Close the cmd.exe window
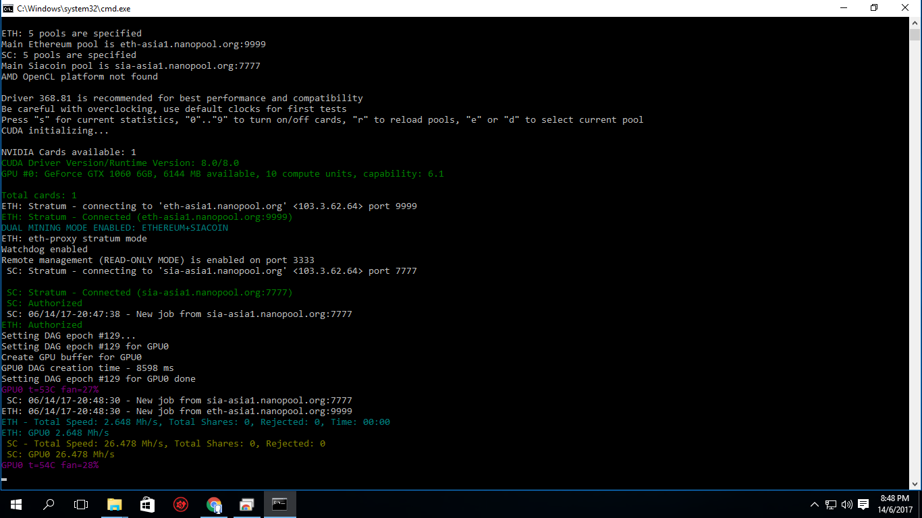 (906, 8)
